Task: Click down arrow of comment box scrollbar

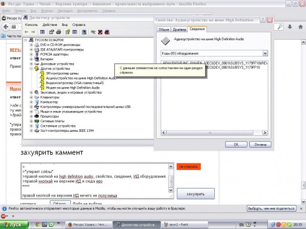Action: [x=171, y=190]
